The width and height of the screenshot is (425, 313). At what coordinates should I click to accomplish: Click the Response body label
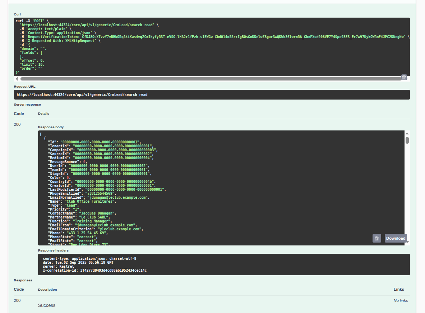(x=51, y=127)
